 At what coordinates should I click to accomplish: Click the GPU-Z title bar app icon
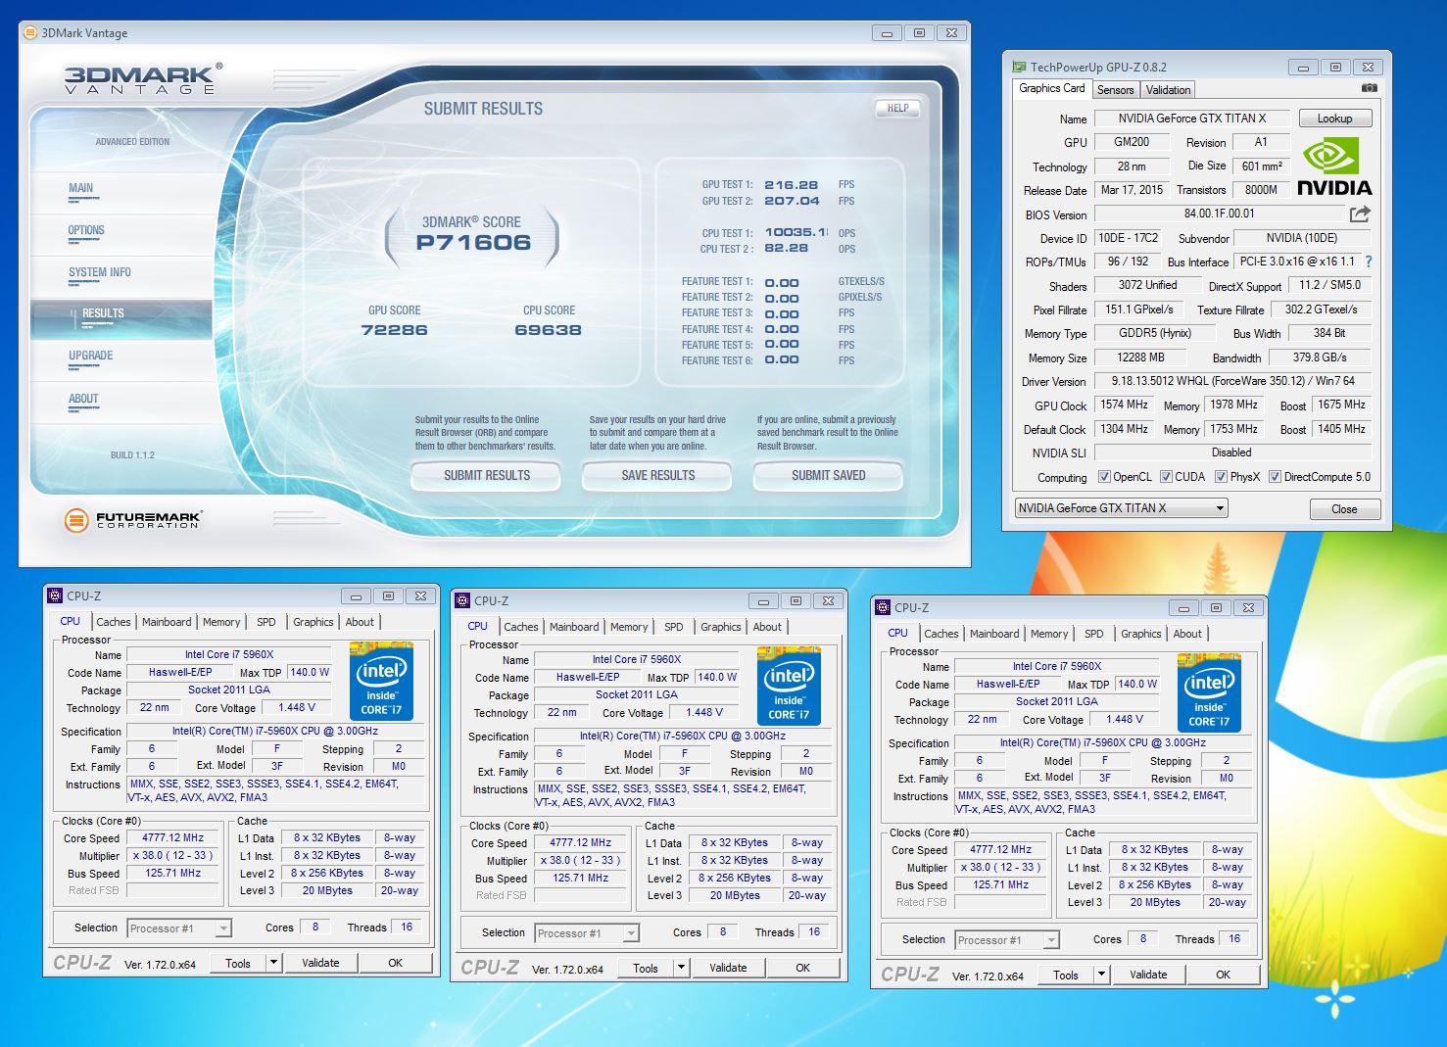1019,67
